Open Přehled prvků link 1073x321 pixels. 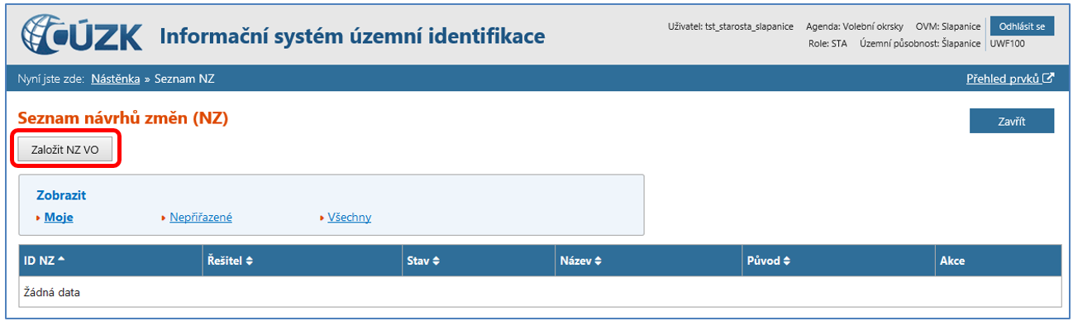tap(1004, 79)
